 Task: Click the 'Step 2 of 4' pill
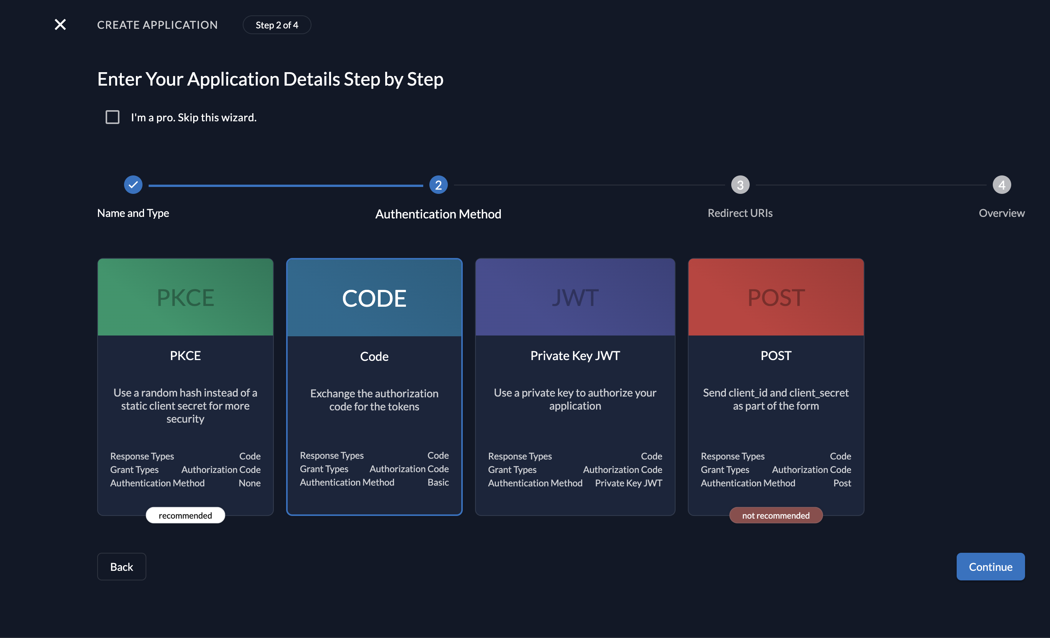(x=277, y=25)
